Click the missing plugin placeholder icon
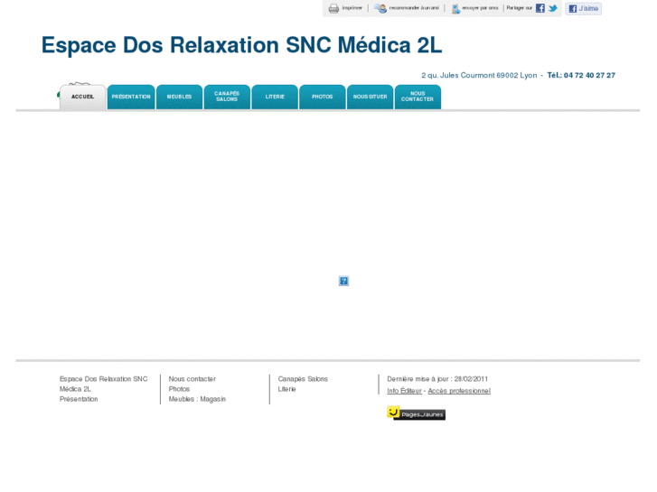This screenshot has width=657, height=492. 343,281
